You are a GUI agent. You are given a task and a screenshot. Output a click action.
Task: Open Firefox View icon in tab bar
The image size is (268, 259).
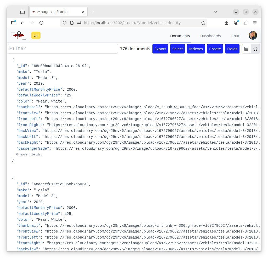[22, 12]
